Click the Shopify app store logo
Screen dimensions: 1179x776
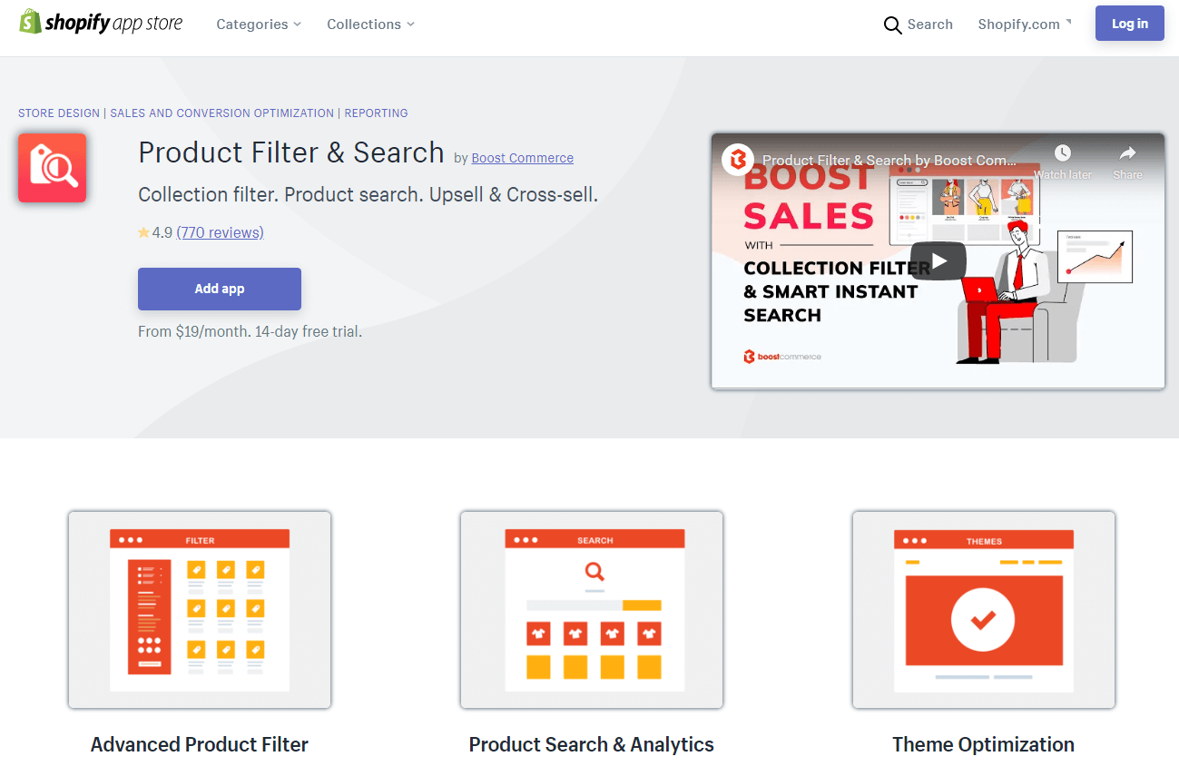(x=101, y=23)
